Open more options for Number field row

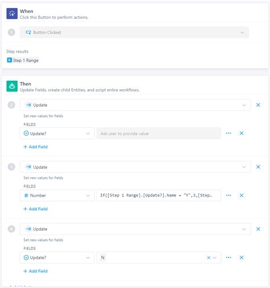[228, 195]
